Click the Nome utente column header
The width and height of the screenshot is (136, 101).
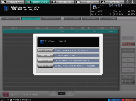pyautogui.click(x=42, y=28)
